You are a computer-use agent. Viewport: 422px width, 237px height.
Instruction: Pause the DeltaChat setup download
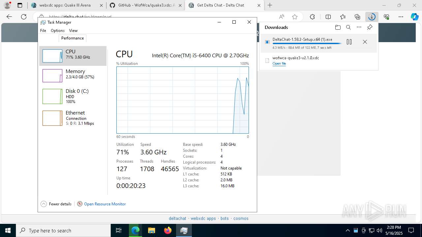(x=349, y=42)
